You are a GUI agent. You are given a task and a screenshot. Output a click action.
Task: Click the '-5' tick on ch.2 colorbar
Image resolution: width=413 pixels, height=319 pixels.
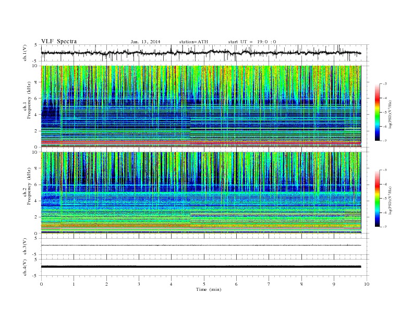coord(385,199)
